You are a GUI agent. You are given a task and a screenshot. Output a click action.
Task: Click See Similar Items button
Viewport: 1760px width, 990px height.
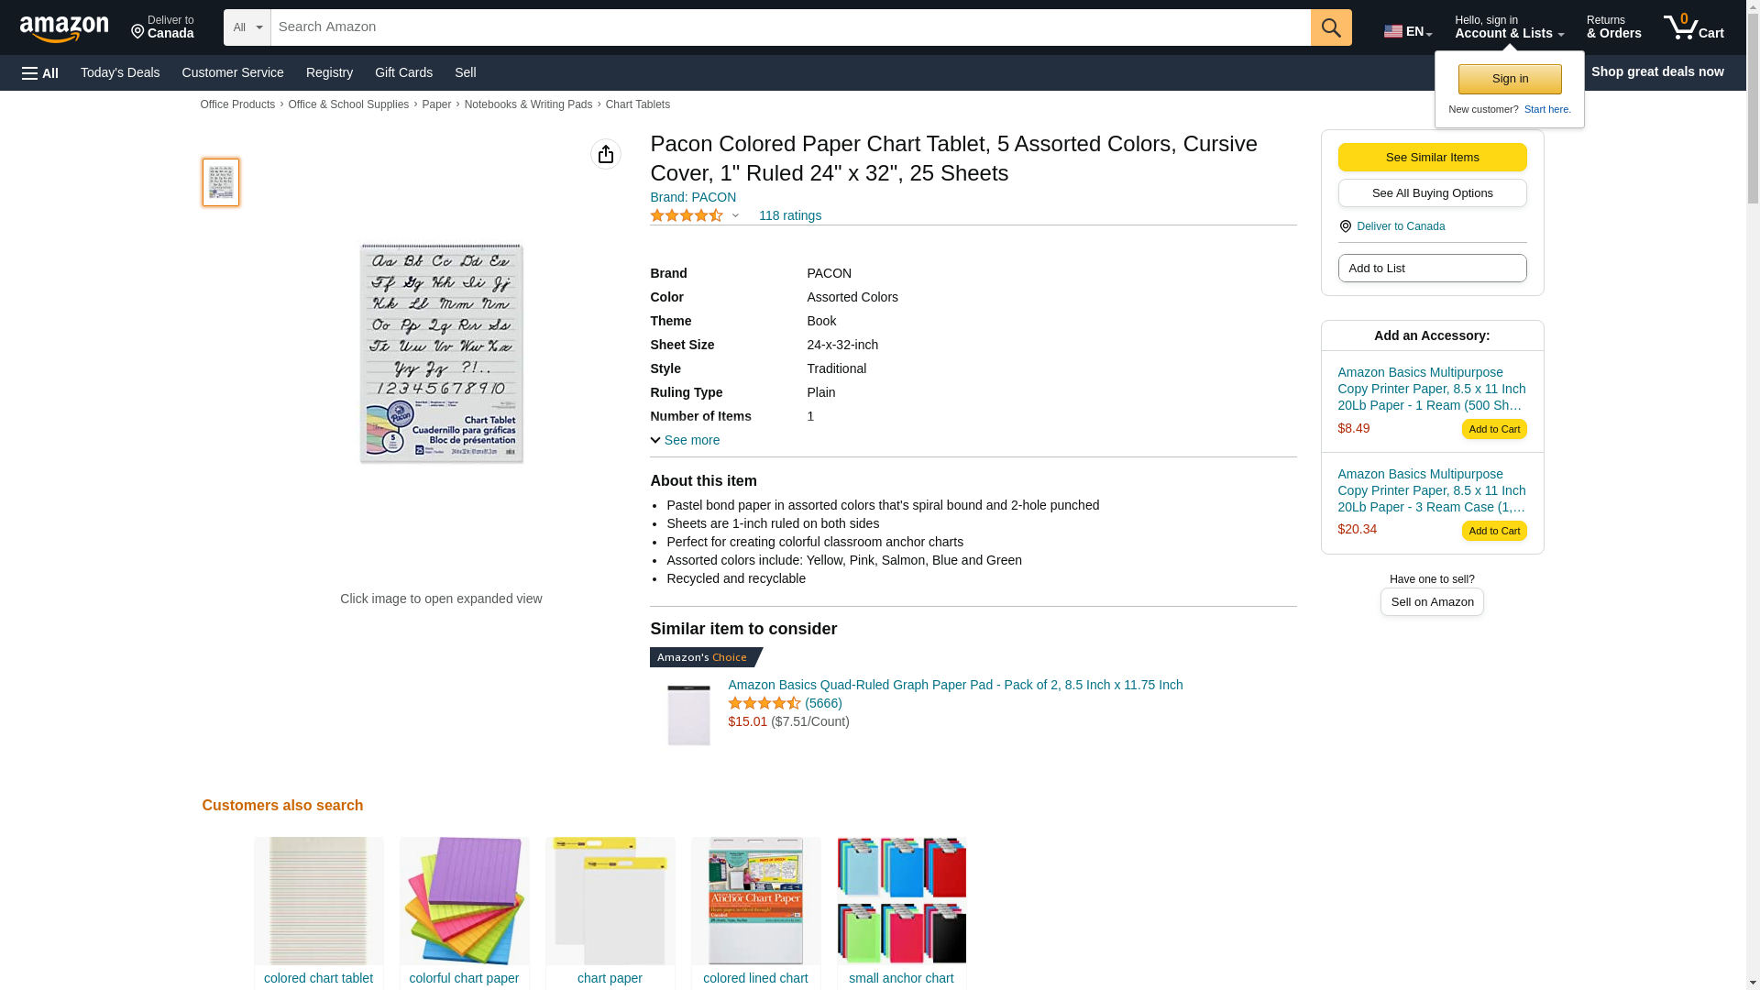pyautogui.click(x=1432, y=157)
